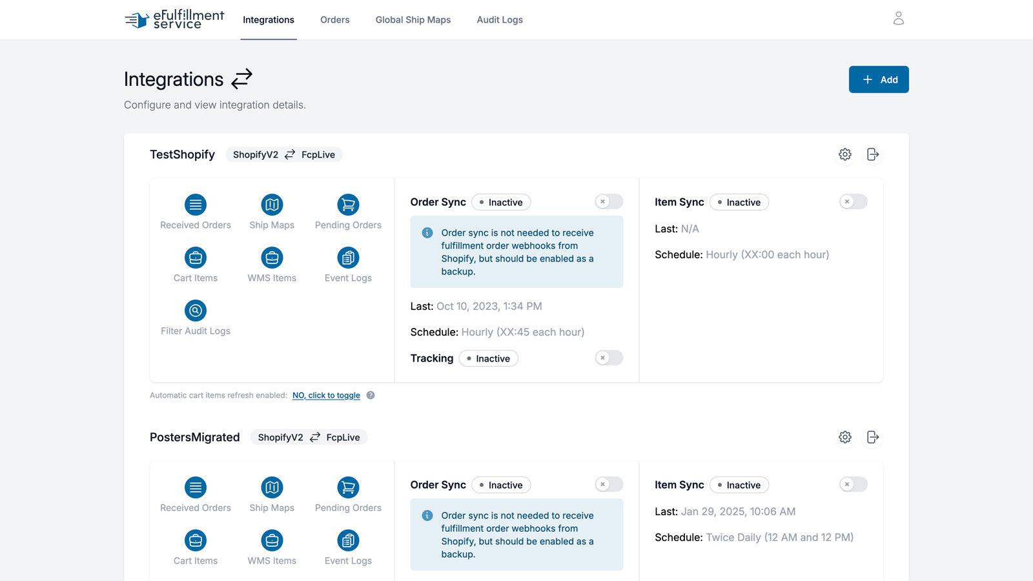The height and width of the screenshot is (581, 1033).
Task: View Pending Orders for TestShopify
Action: [348, 204]
